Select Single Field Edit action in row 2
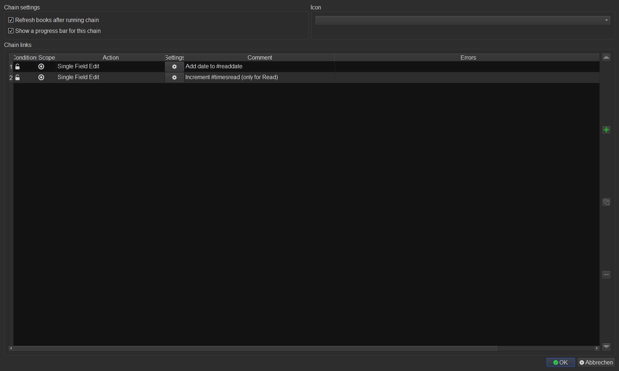The image size is (619, 371). [110, 77]
